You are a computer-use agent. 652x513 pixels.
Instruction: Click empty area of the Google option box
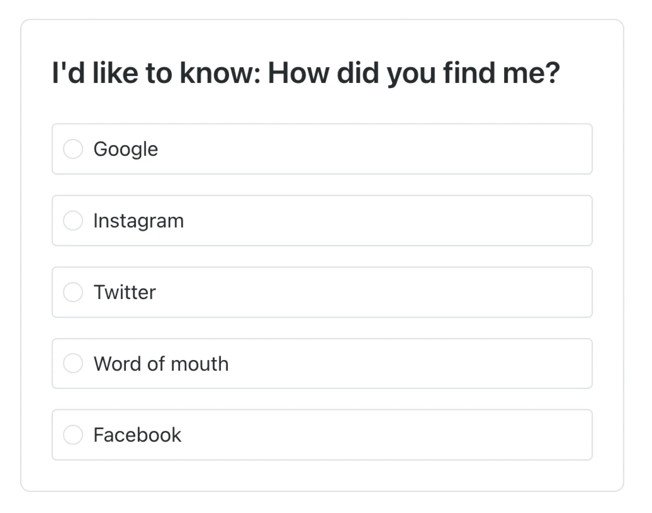(367, 149)
